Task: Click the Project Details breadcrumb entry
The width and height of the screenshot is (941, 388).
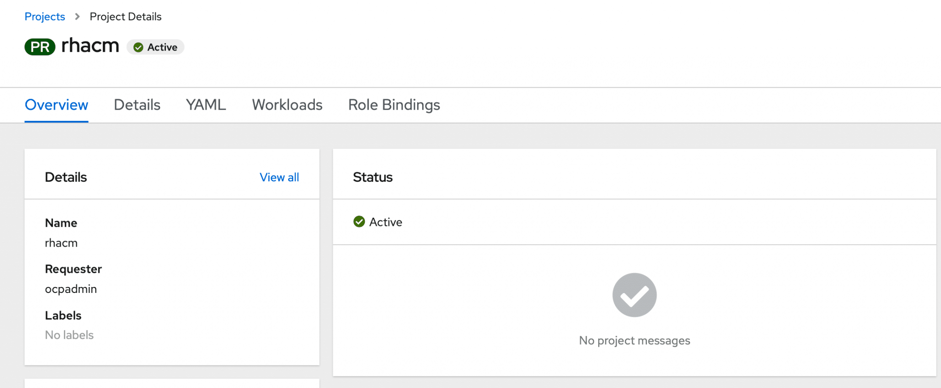Action: [125, 17]
